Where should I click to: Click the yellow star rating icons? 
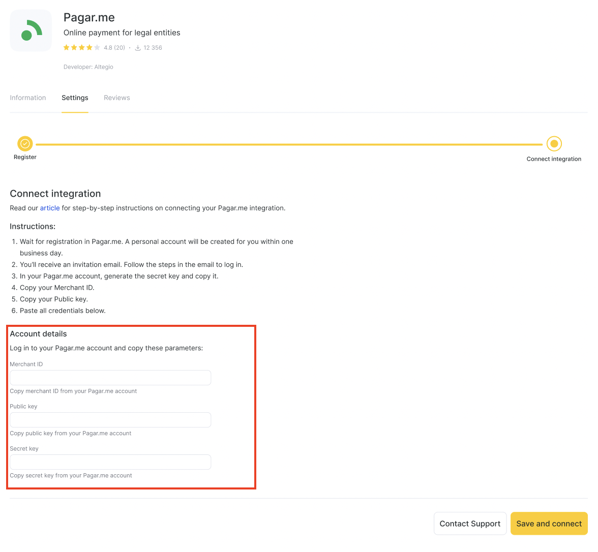pos(81,48)
